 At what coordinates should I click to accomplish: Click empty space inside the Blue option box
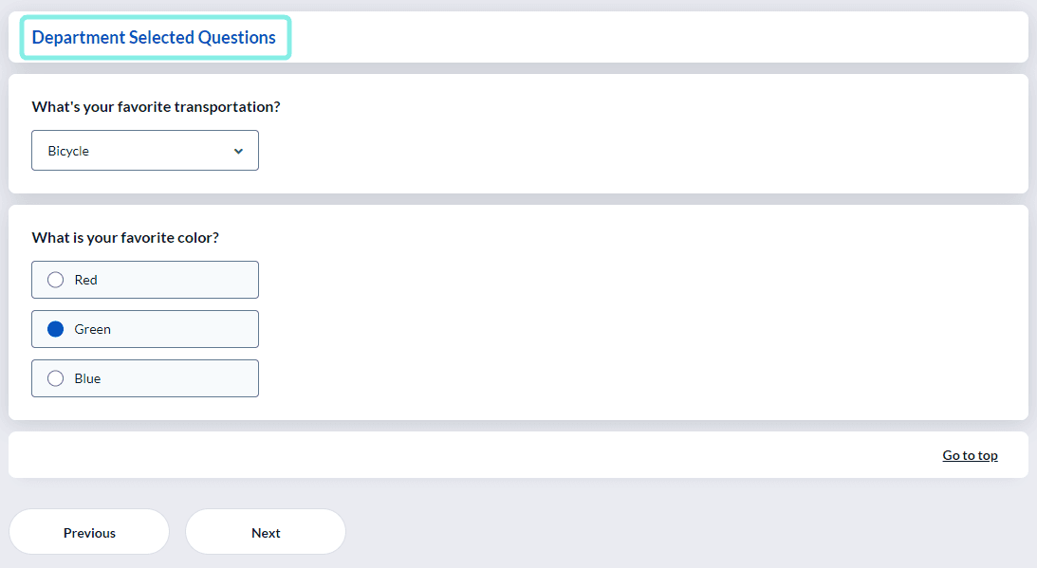pyautogui.click(x=178, y=378)
